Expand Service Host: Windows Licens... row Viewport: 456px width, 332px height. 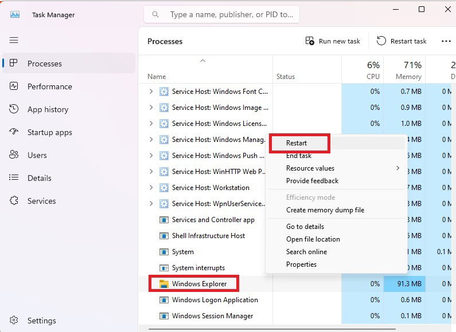click(x=151, y=123)
